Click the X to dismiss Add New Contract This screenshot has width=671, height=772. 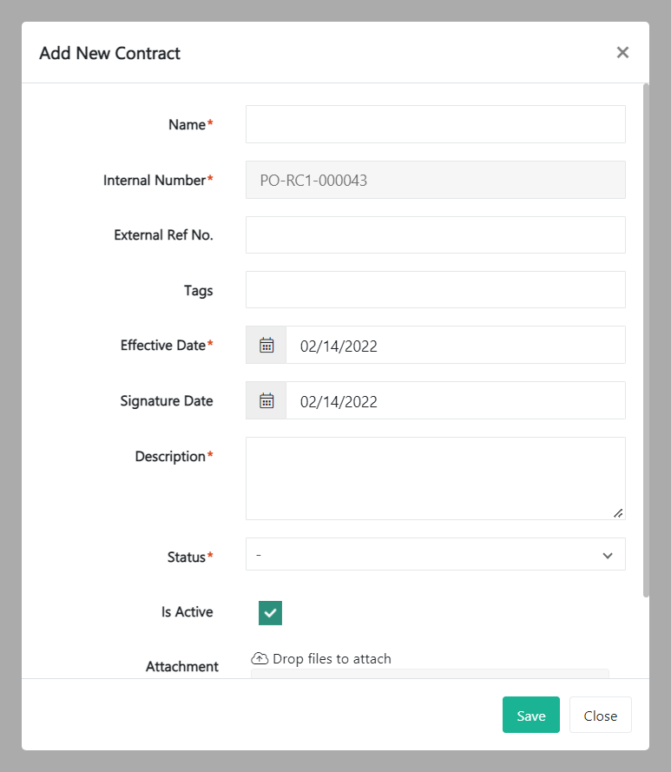[x=622, y=52]
